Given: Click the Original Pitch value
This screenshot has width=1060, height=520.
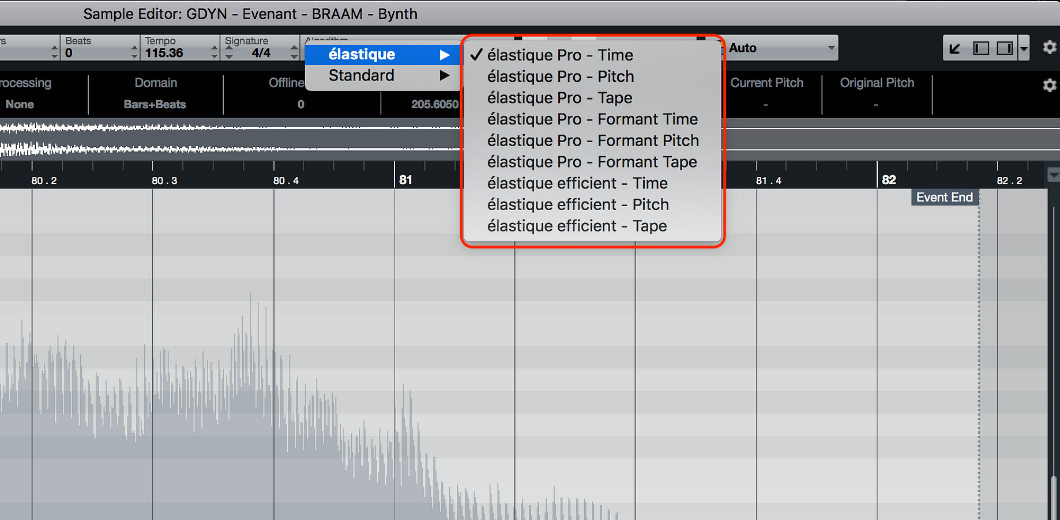Looking at the screenshot, I should coord(876,105).
